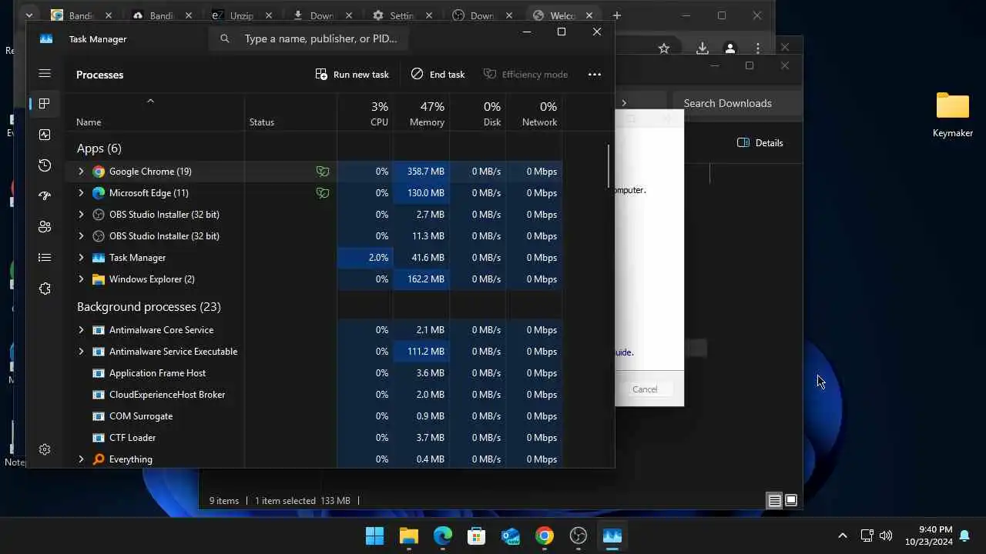Click the Search Downloads field in Explorer
This screenshot has height=554, width=986.
pos(737,103)
